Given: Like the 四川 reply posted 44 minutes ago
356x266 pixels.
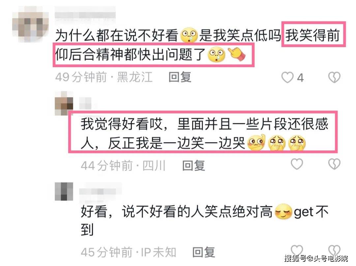Looking at the screenshot, I should [x=297, y=164].
